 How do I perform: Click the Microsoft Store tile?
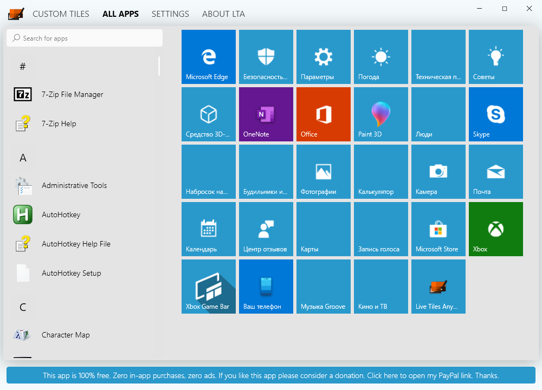point(438,229)
